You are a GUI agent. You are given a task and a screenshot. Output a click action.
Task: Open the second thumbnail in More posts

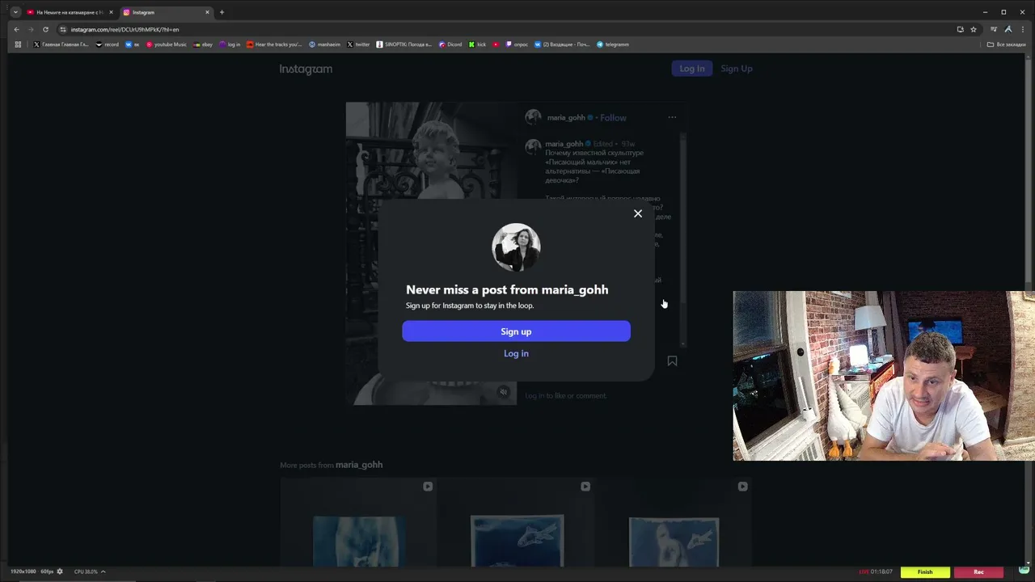(516, 521)
